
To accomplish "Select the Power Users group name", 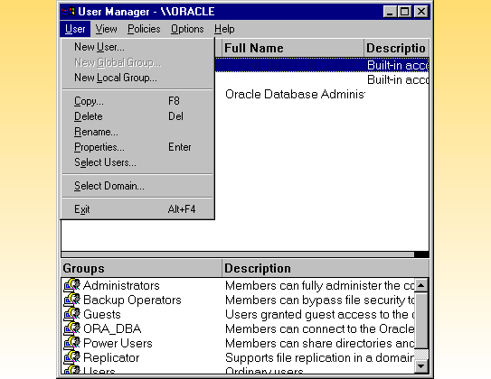I will (x=118, y=343).
